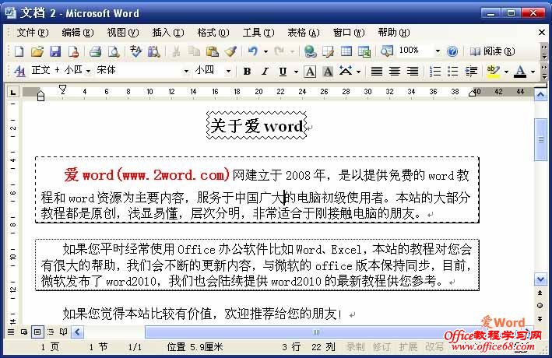The width and height of the screenshot is (552, 358).
Task: Switch to Normal view button
Action: point(11,332)
